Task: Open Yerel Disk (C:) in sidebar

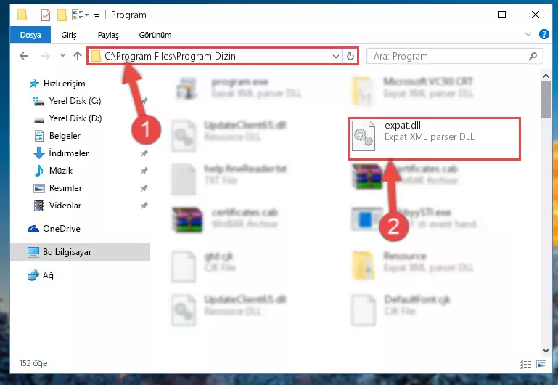Action: (x=67, y=101)
